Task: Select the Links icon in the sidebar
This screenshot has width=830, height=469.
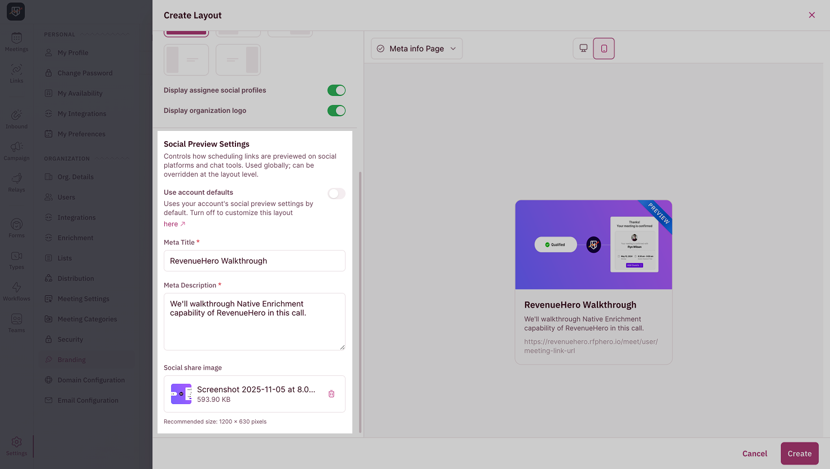Action: 16,73
